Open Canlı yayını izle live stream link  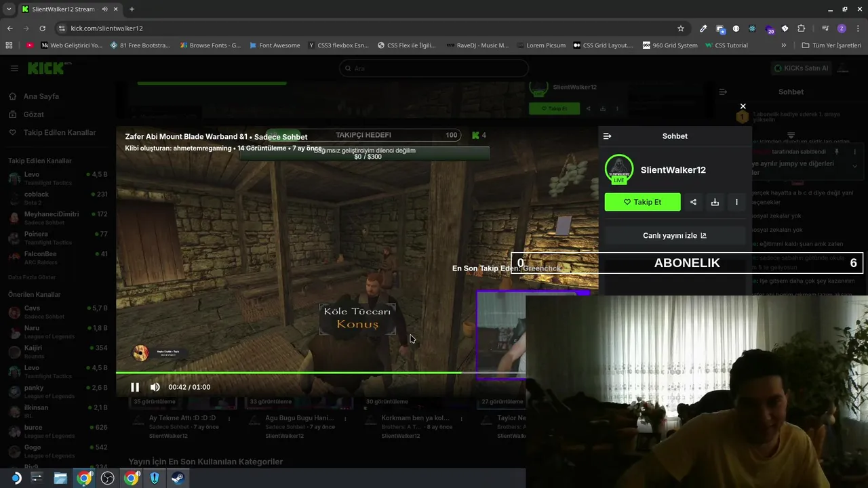(675, 236)
